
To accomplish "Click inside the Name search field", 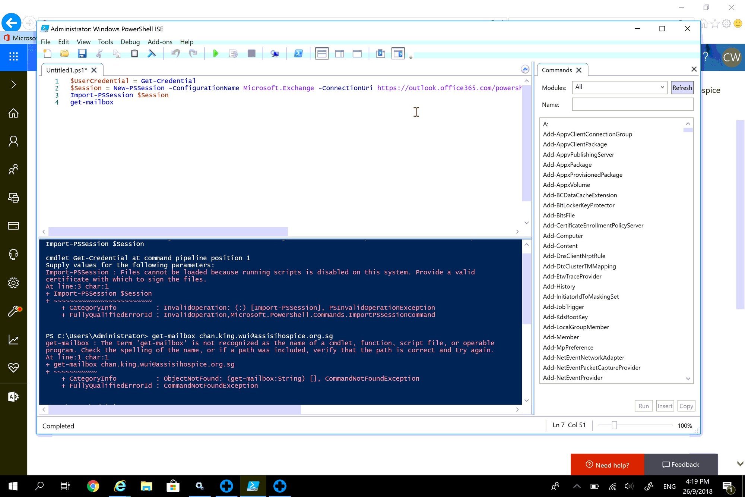I will click(x=632, y=104).
